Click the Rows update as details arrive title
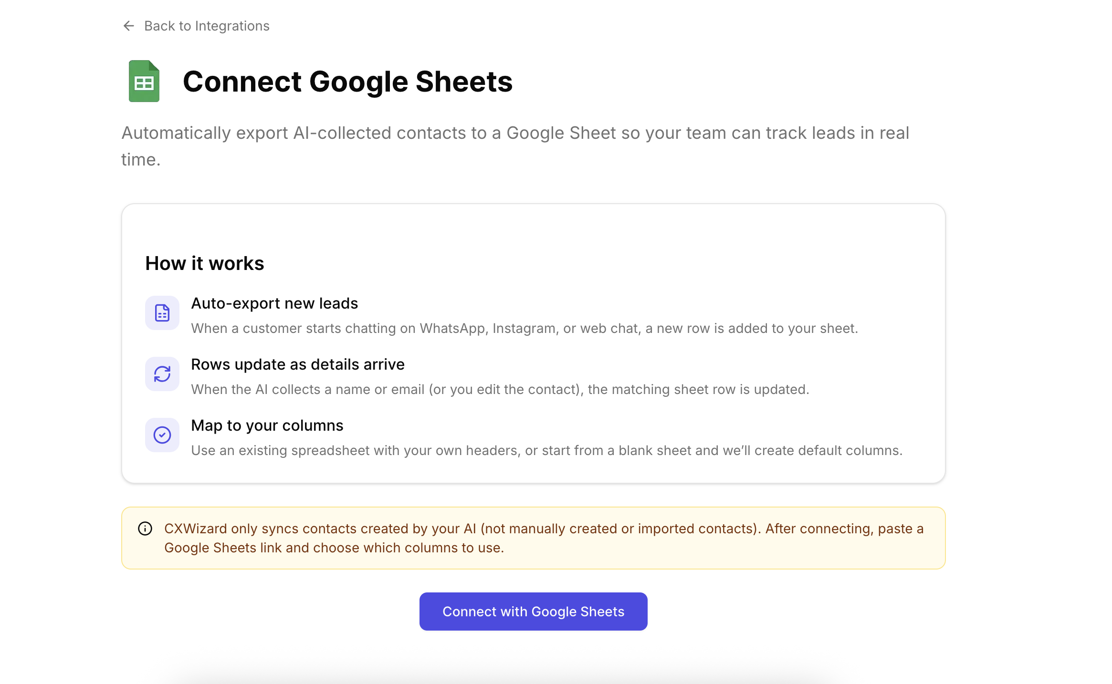Viewport: 1112px width, 684px height. [298, 364]
